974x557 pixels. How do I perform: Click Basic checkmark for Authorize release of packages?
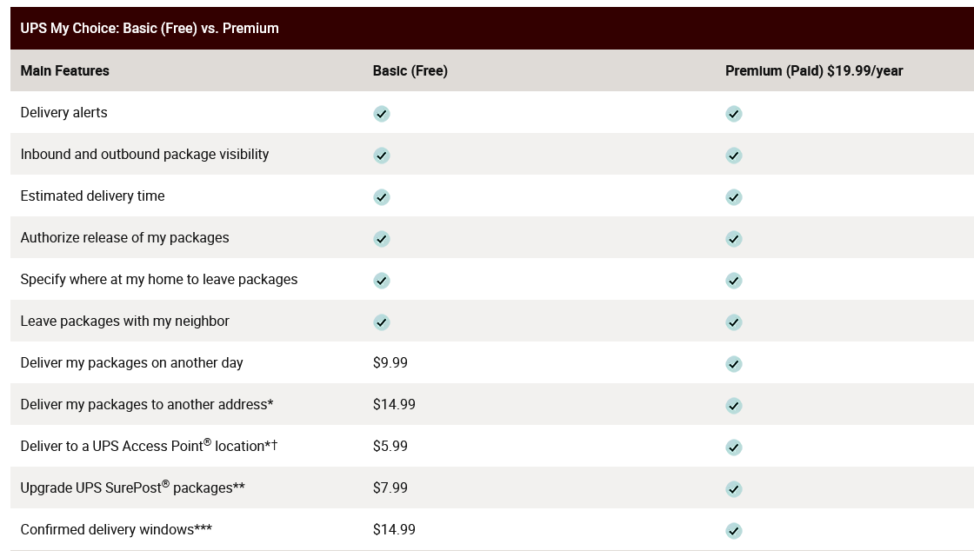382,238
